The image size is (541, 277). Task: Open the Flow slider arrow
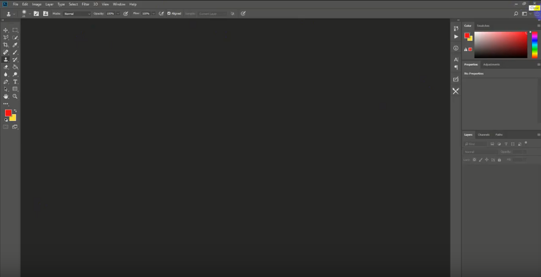pos(154,13)
